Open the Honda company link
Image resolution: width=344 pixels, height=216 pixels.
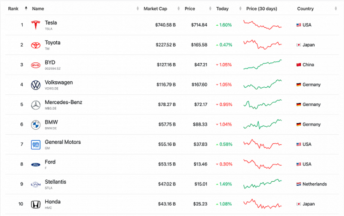[53, 202]
